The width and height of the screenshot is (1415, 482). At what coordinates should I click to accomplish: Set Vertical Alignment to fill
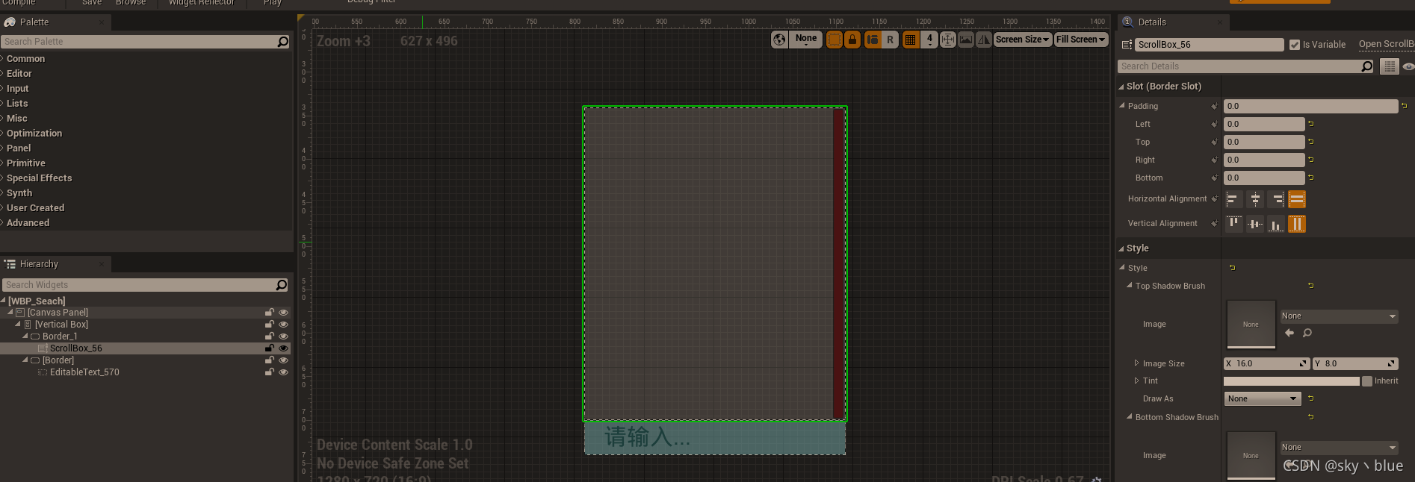pyautogui.click(x=1297, y=224)
